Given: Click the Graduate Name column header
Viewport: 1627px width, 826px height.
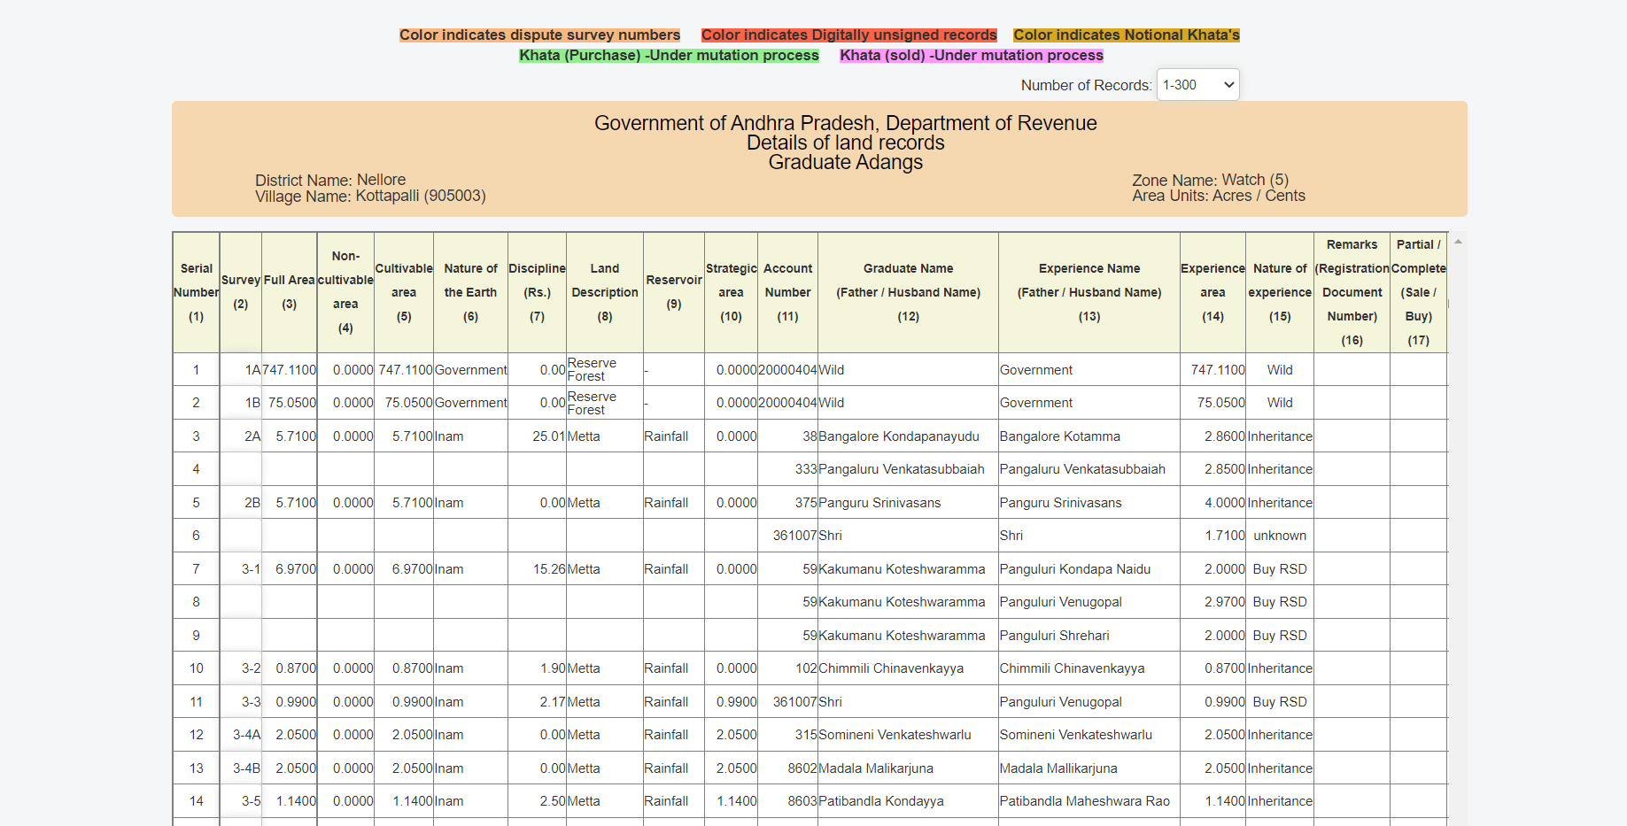Looking at the screenshot, I should [908, 292].
